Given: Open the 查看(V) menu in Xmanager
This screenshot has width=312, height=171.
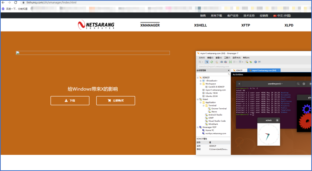Looking at the screenshot, I should click(219, 58).
